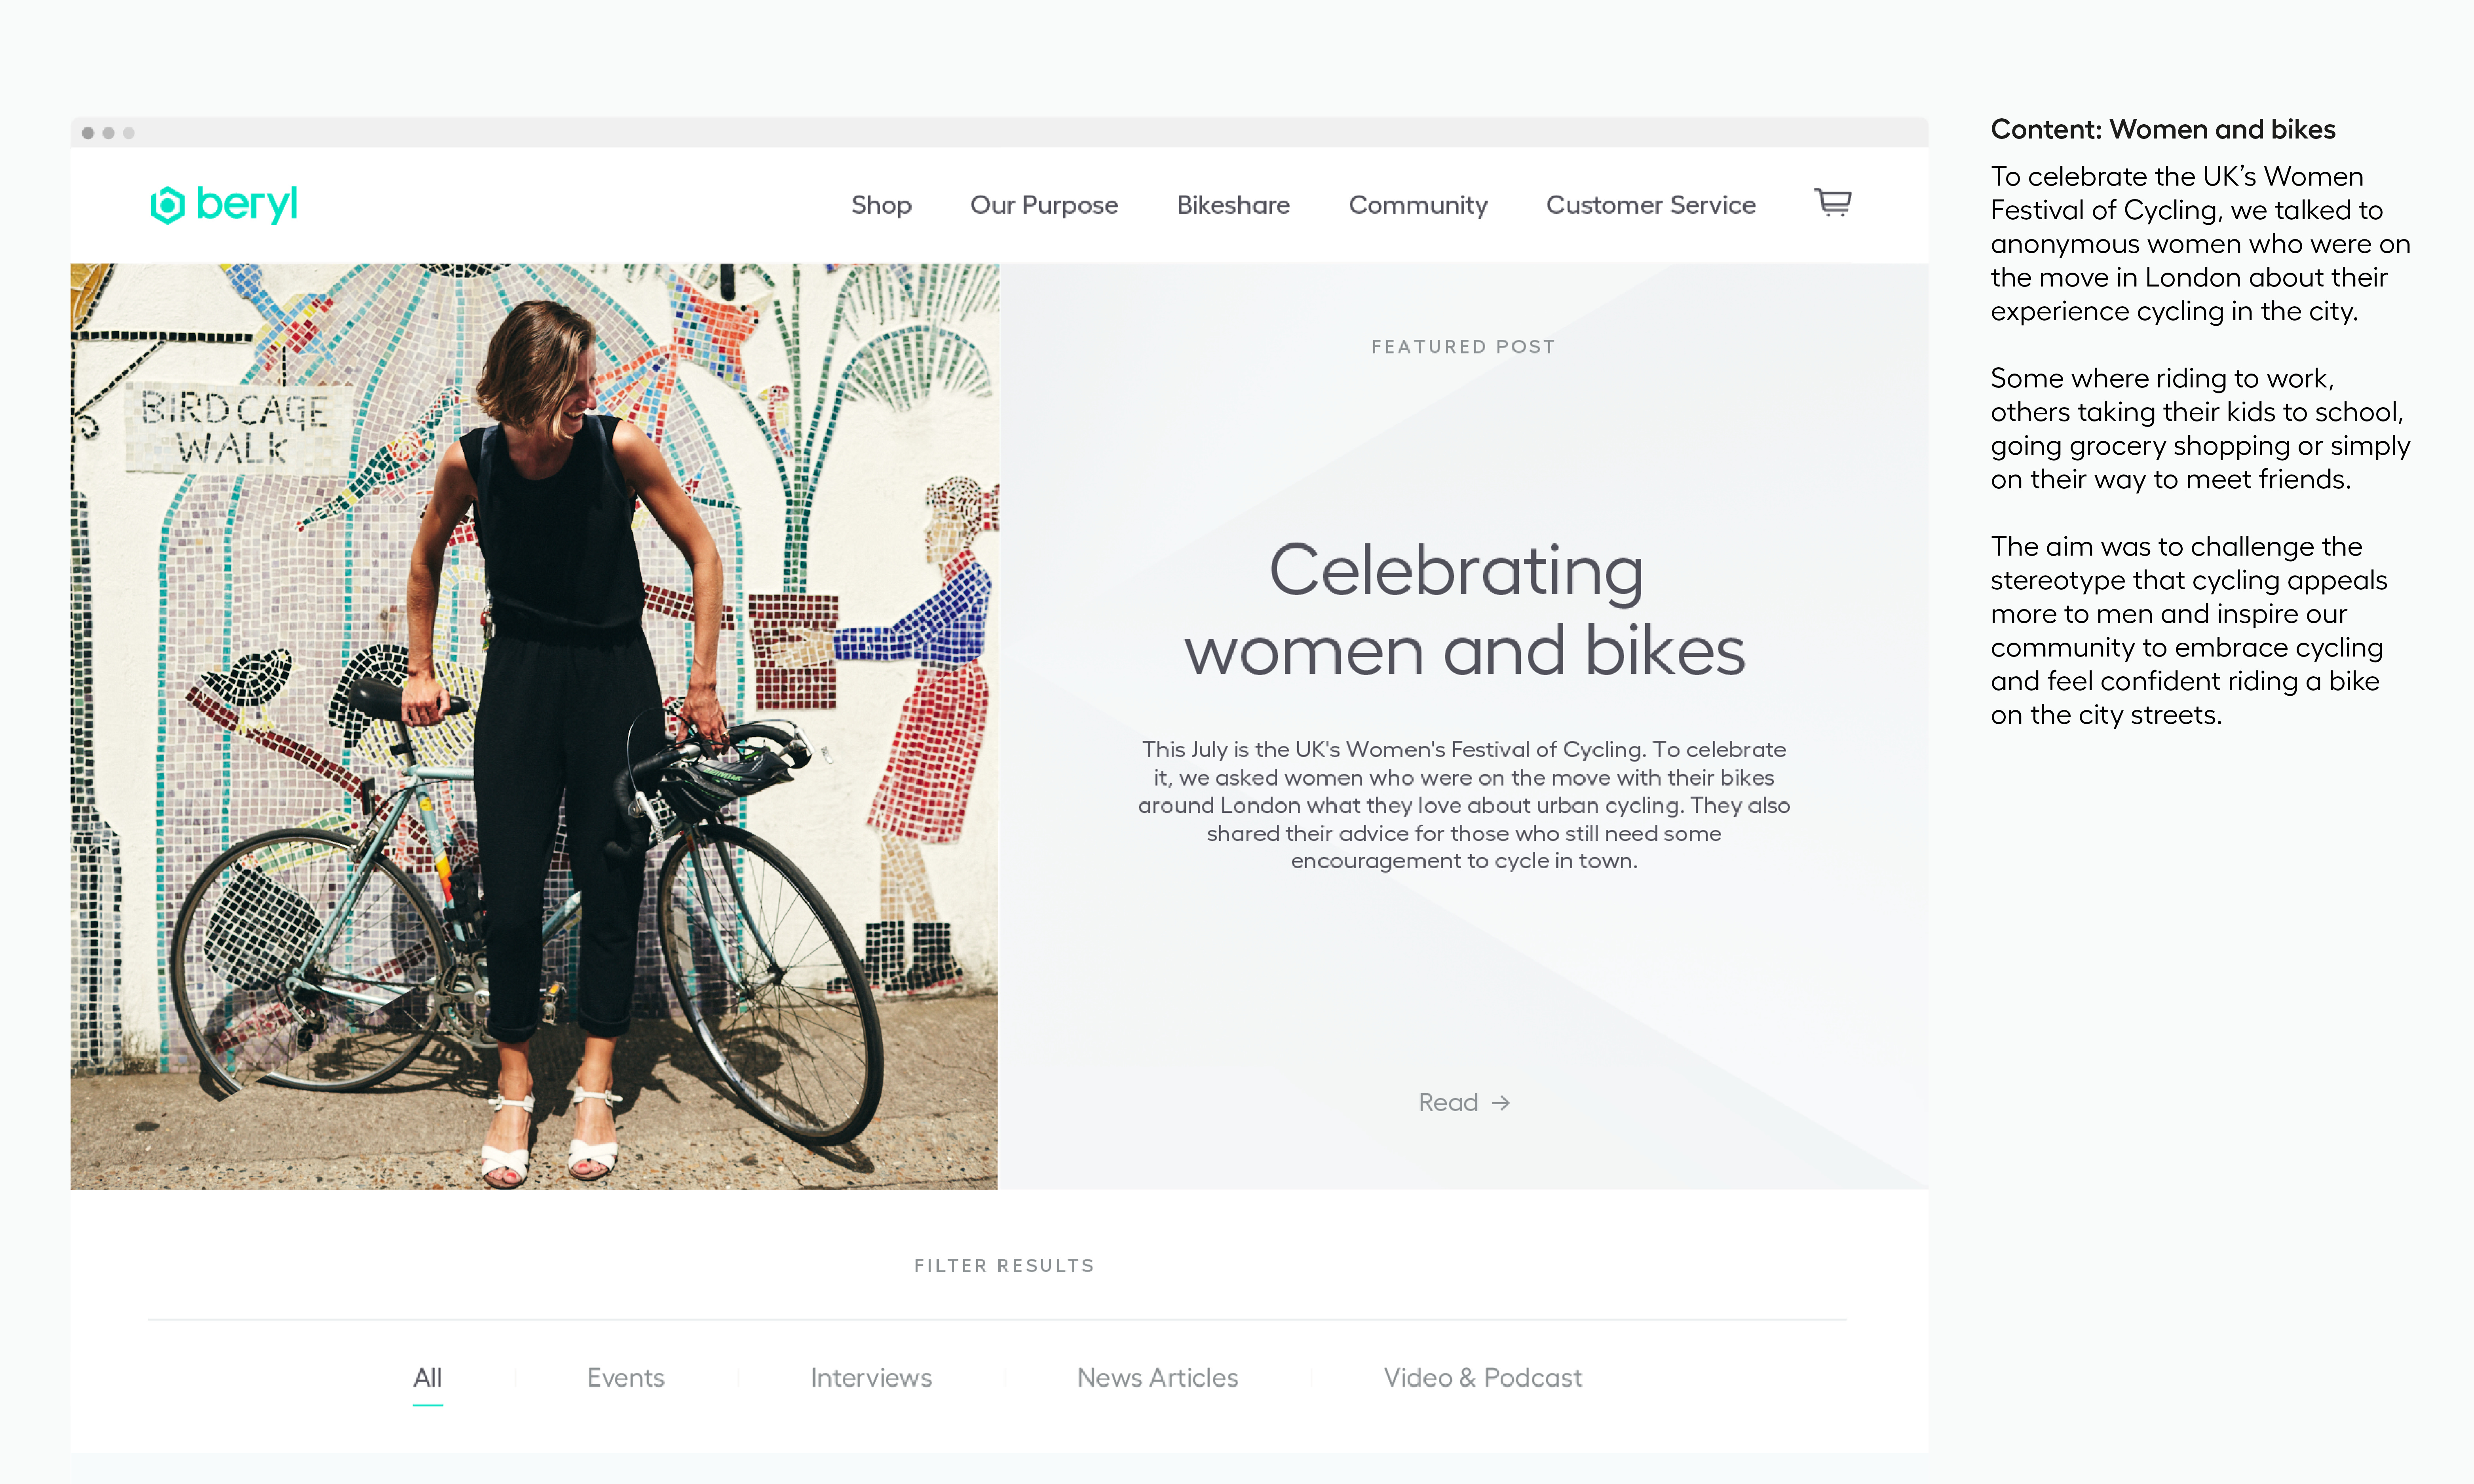Filter results by Events

click(626, 1377)
